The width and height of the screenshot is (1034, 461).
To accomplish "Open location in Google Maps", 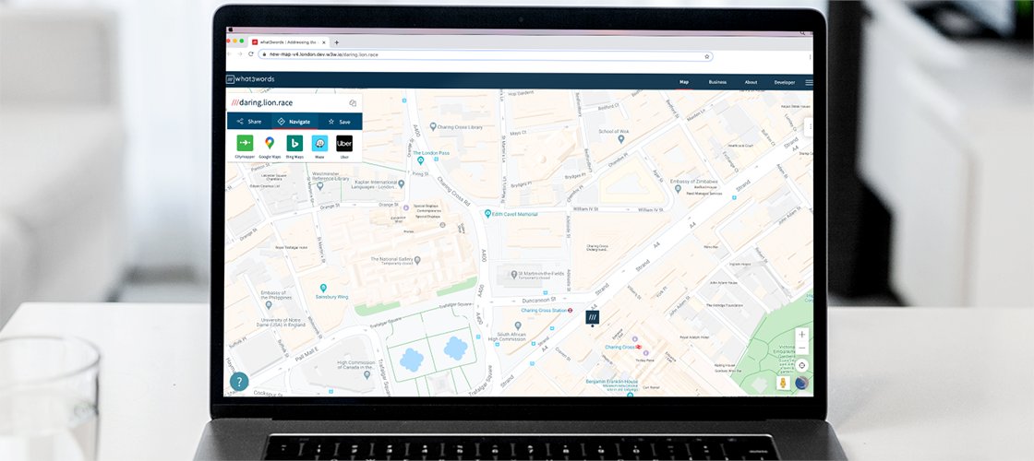I will pyautogui.click(x=270, y=144).
